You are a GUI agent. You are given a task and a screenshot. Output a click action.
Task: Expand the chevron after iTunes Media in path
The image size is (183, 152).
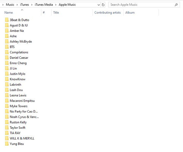(56, 5)
